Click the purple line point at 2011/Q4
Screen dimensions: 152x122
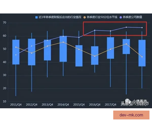tap(16, 55)
